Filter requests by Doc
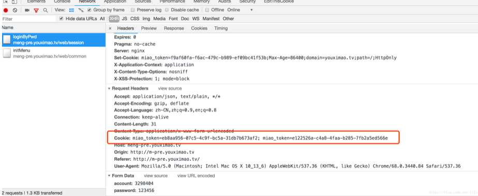The width and height of the screenshot is (478, 196). click(185, 19)
